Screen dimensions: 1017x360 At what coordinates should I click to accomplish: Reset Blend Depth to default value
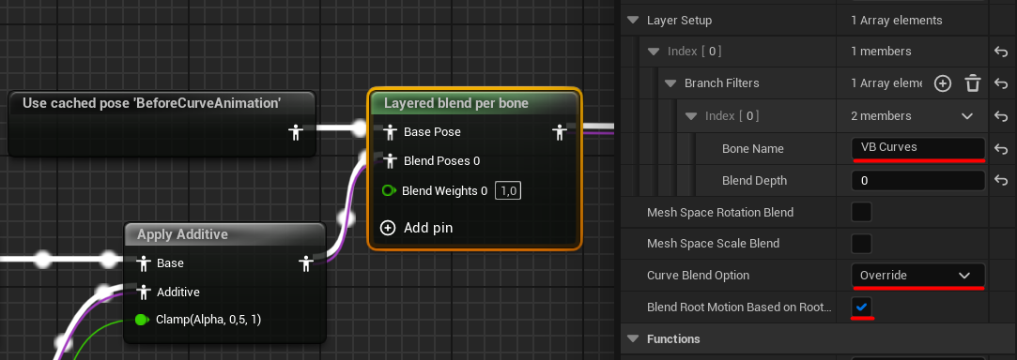pos(1000,181)
